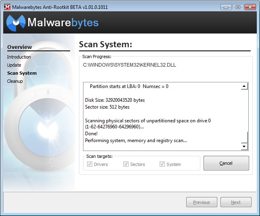Viewport: 260px width, 216px height.
Task: Click the scan log scroll up arrow
Action: (244, 86)
